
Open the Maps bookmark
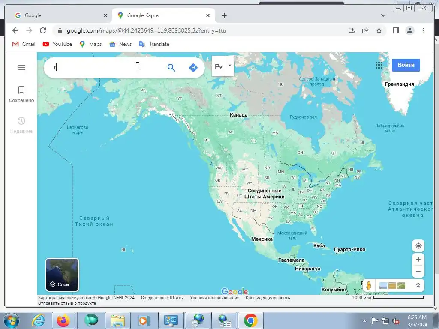[90, 44]
